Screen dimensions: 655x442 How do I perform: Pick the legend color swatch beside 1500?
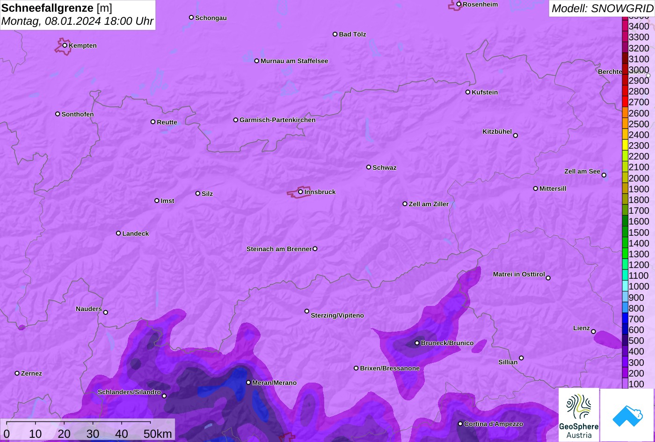(x=625, y=232)
